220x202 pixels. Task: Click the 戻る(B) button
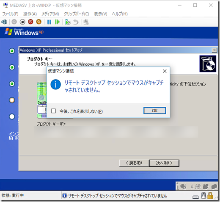point(134,163)
